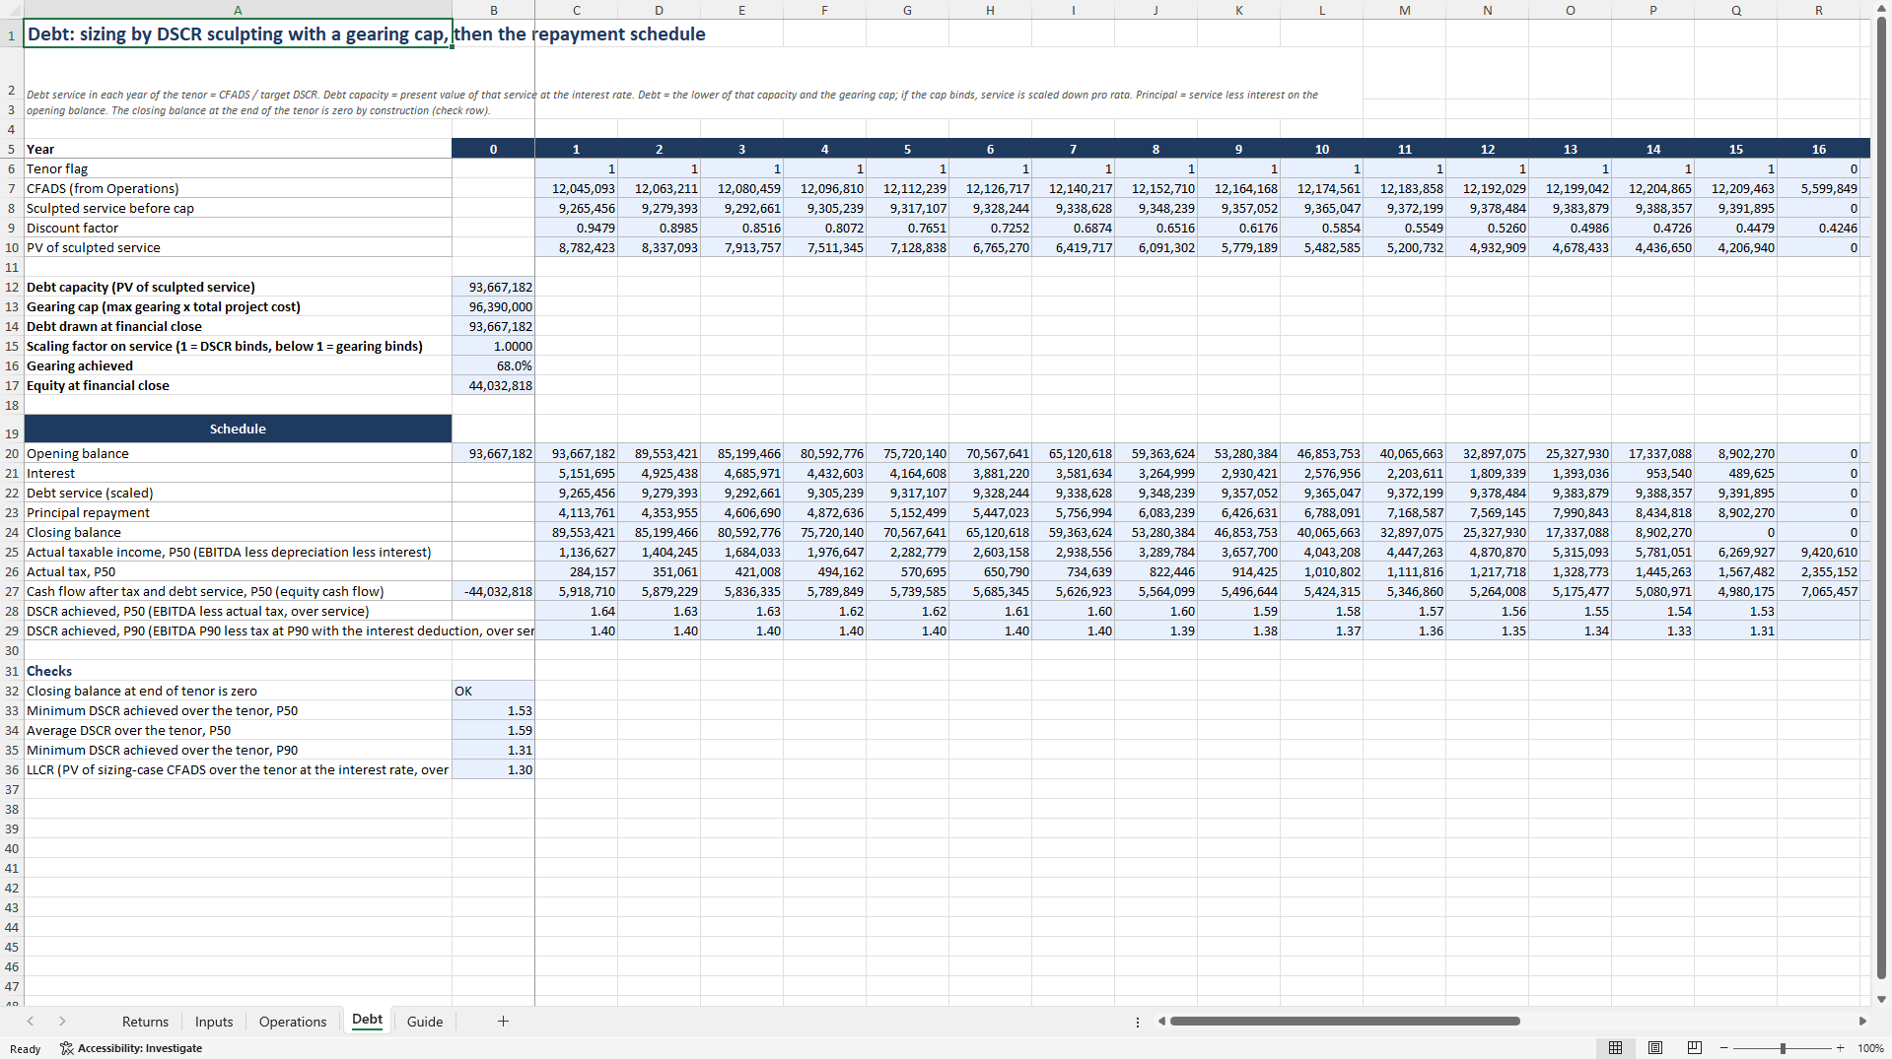Click the tab bar split handle dots

pos(1138,1022)
